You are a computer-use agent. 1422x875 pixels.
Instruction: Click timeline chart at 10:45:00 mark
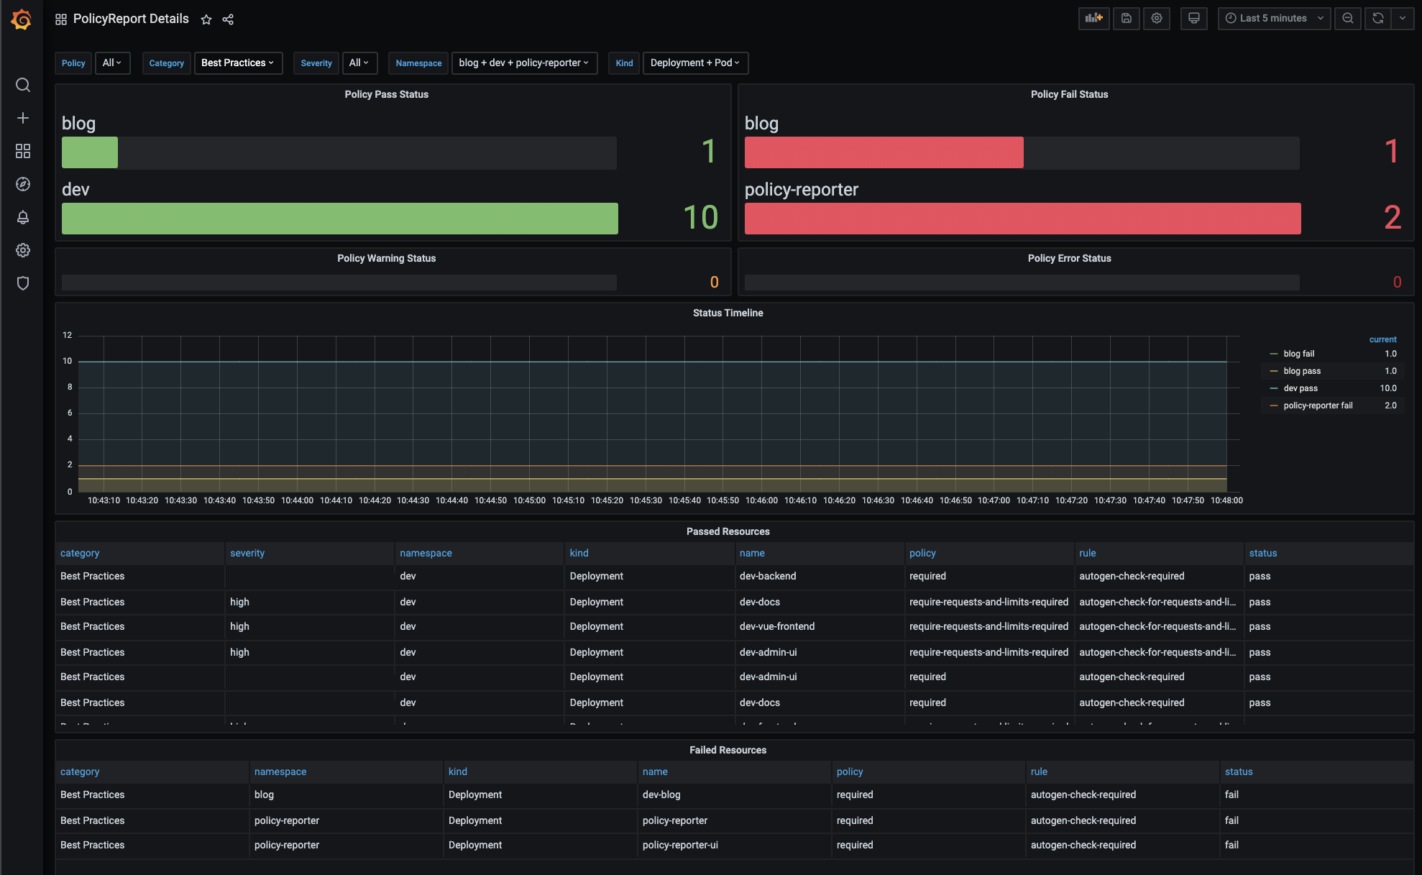click(x=530, y=414)
